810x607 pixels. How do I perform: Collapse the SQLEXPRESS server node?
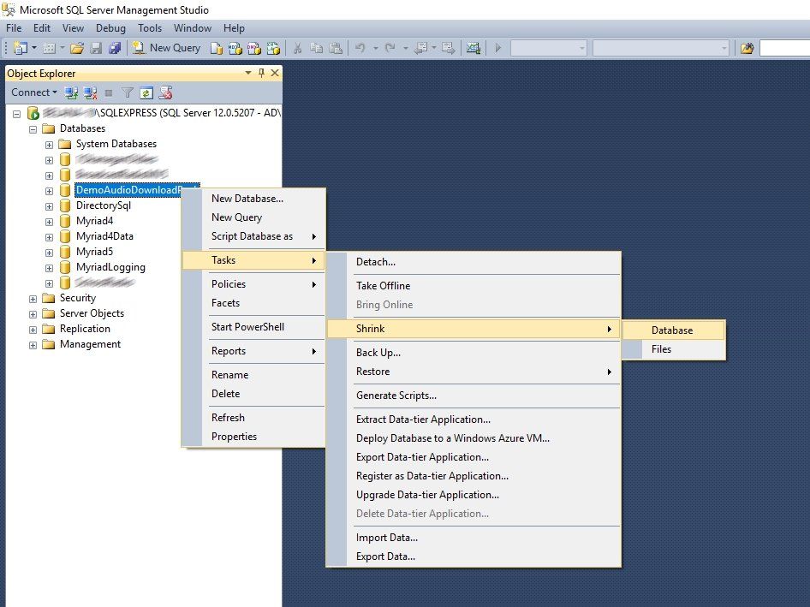(x=16, y=114)
